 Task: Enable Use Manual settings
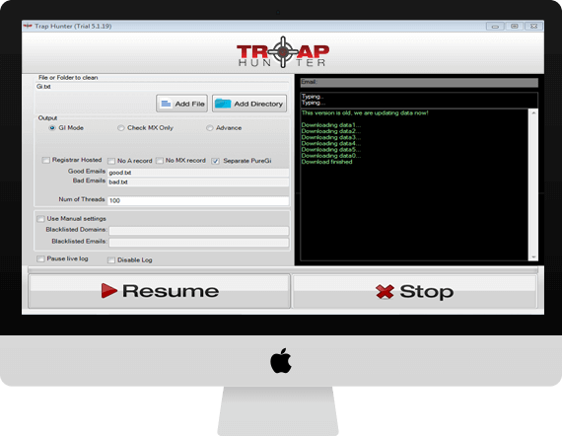40,219
